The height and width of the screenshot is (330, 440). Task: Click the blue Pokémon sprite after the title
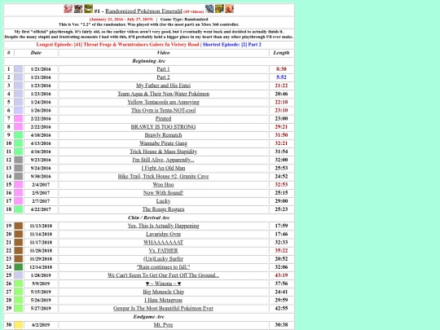pyautogui.click(x=209, y=9)
